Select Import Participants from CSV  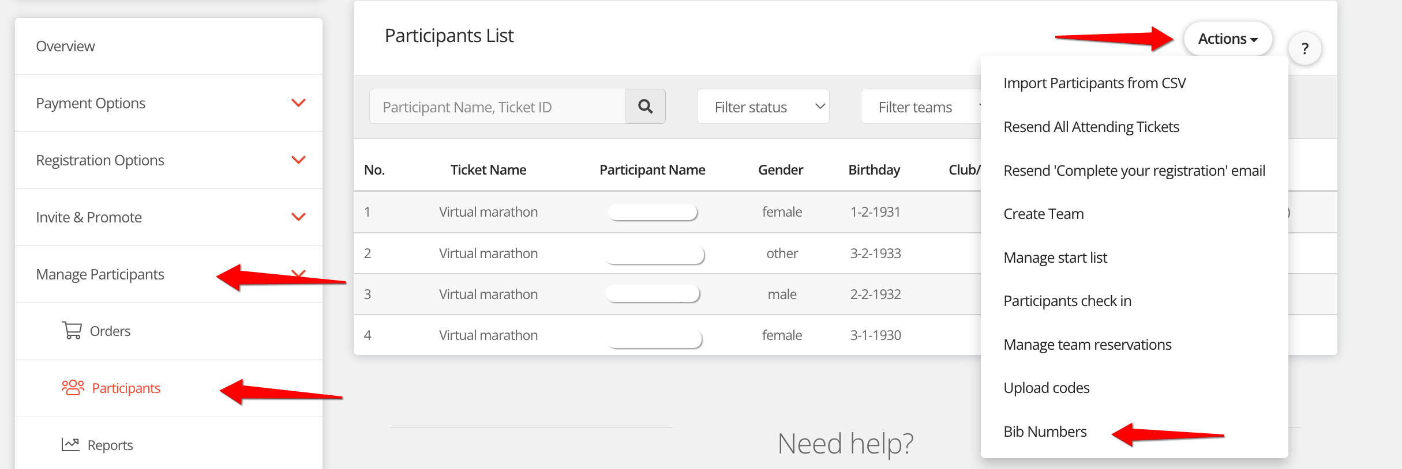pos(1094,84)
